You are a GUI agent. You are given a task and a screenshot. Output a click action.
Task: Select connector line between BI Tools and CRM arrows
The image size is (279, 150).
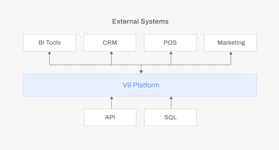tap(80, 65)
